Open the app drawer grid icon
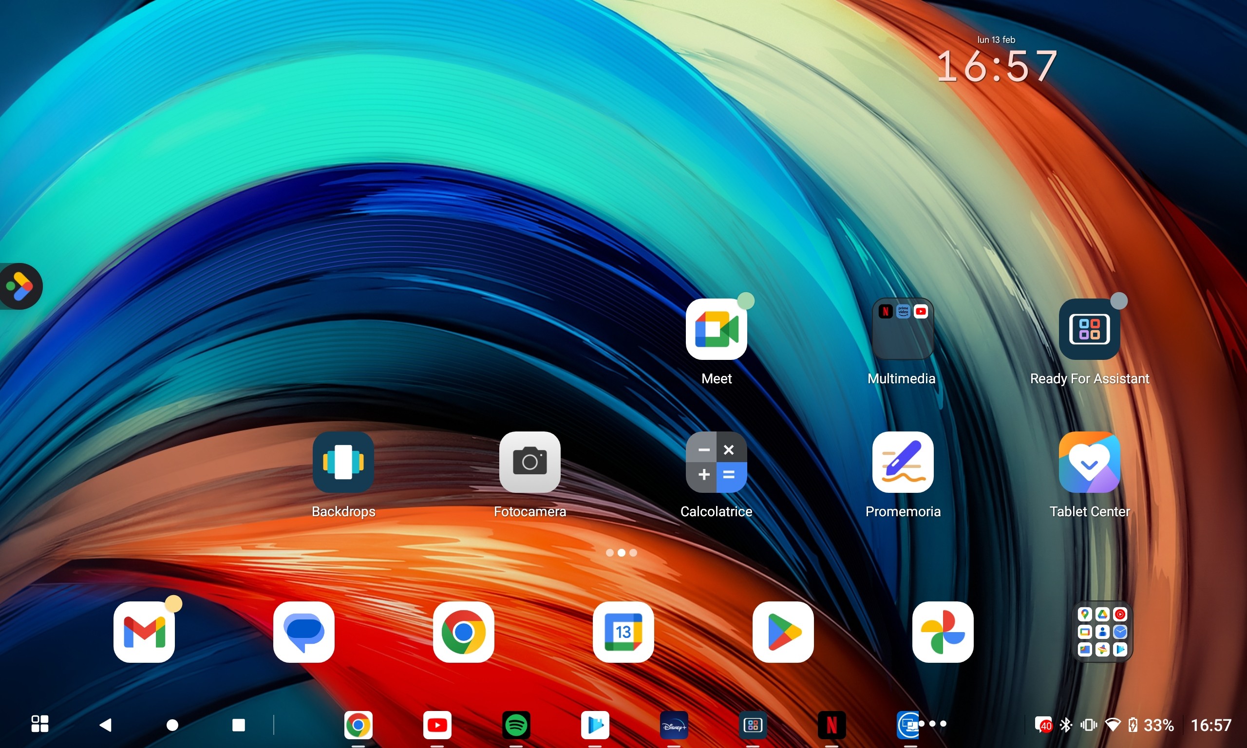Viewport: 1247px width, 748px height. [x=40, y=724]
